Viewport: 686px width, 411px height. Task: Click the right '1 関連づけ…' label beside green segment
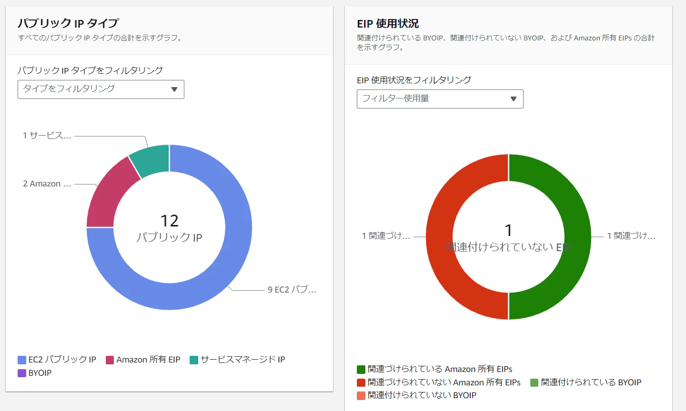631,236
